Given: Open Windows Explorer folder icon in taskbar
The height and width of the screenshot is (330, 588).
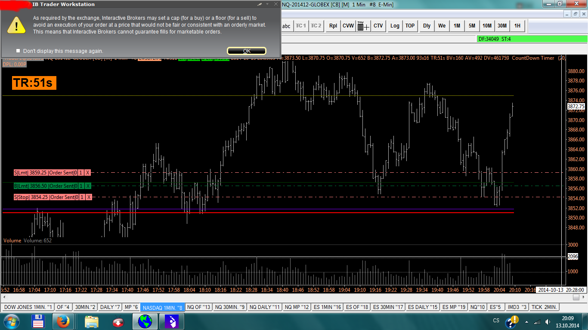Looking at the screenshot, I should [x=92, y=321].
